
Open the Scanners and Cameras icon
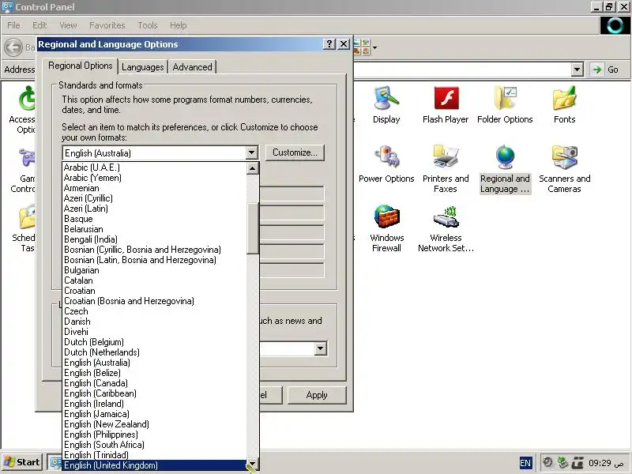(x=564, y=169)
